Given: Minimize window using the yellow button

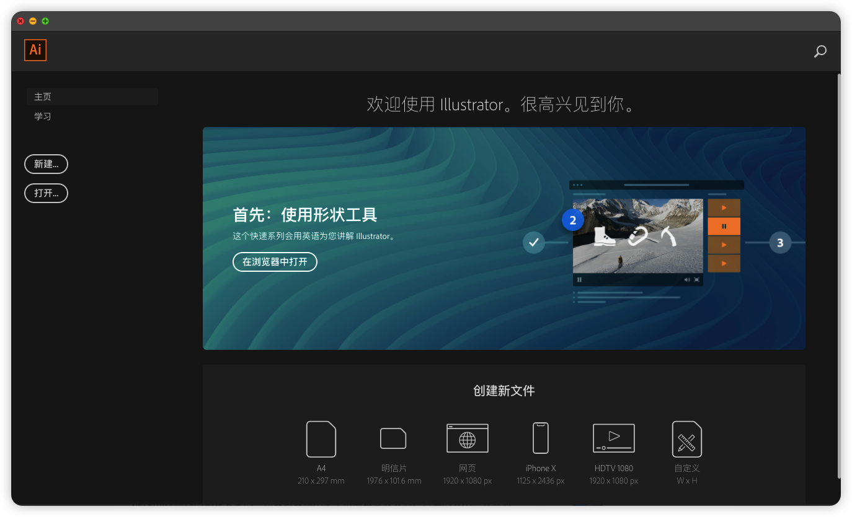Looking at the screenshot, I should (33, 21).
